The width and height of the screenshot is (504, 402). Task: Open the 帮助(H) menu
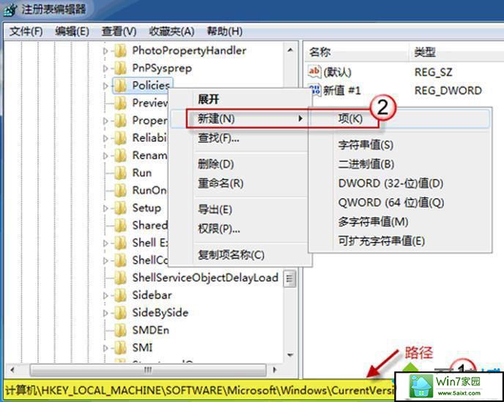pos(225,31)
